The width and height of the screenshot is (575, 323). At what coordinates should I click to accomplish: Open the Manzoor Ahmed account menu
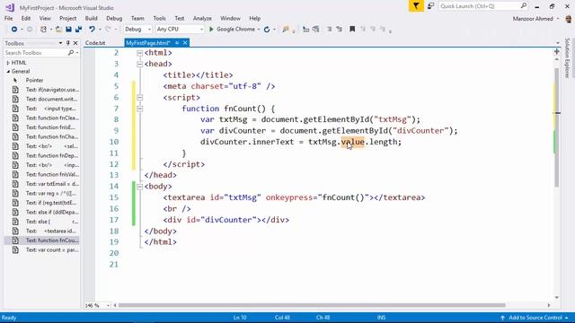(x=535, y=18)
